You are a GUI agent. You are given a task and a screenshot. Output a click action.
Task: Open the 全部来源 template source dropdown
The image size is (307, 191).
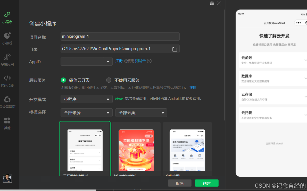(x=86, y=112)
